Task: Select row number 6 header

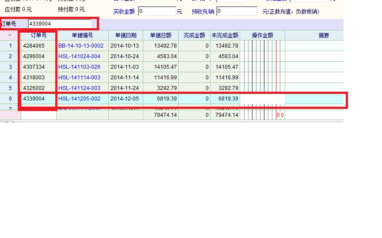Action: tap(10, 99)
